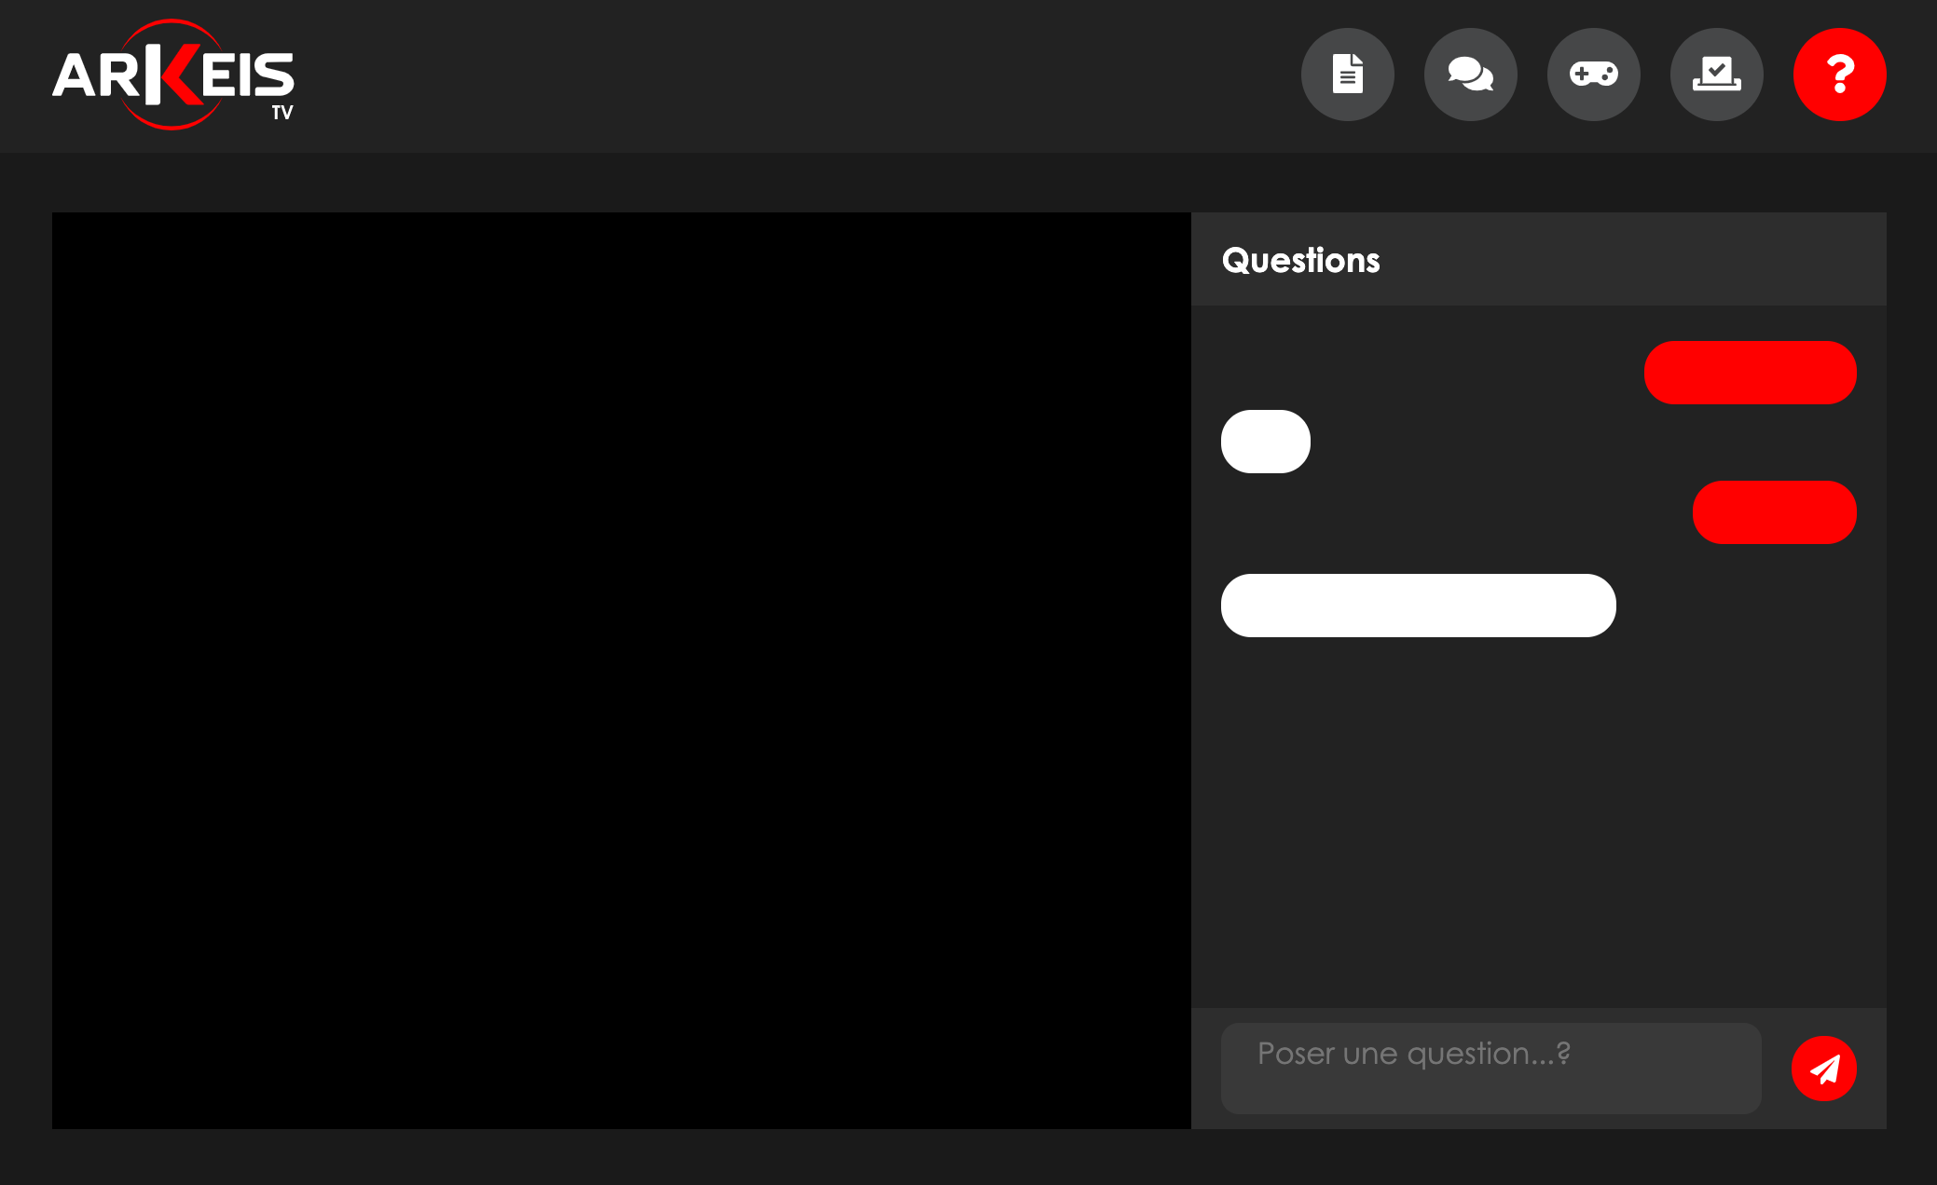
Task: Click inside the 'Poser une question...?' field
Action: pyautogui.click(x=1490, y=1068)
